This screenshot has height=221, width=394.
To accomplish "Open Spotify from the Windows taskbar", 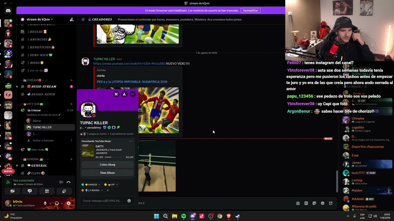I will click(184, 216).
